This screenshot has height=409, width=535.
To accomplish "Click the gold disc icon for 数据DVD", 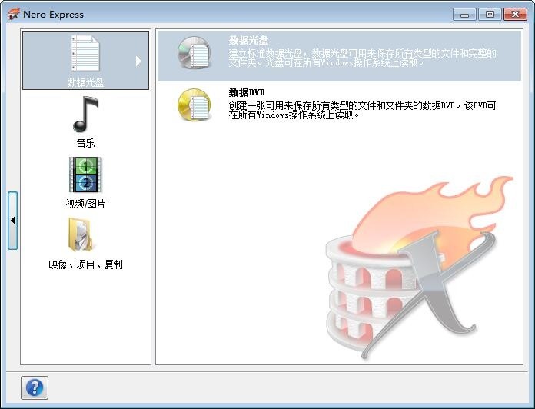I will pyautogui.click(x=193, y=104).
